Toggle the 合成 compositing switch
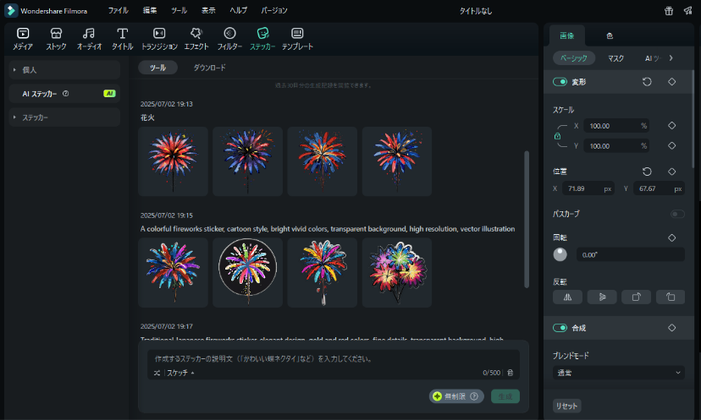Screen dimensions: 701x420 [x=560, y=328]
